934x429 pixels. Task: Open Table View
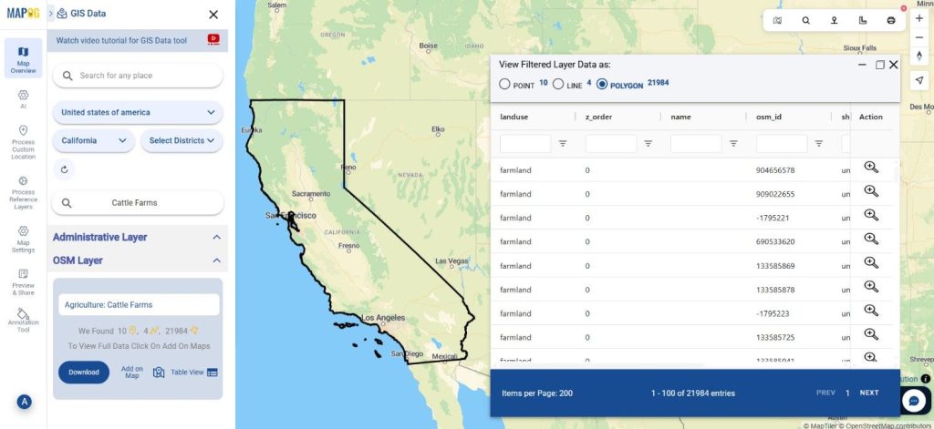pos(194,373)
